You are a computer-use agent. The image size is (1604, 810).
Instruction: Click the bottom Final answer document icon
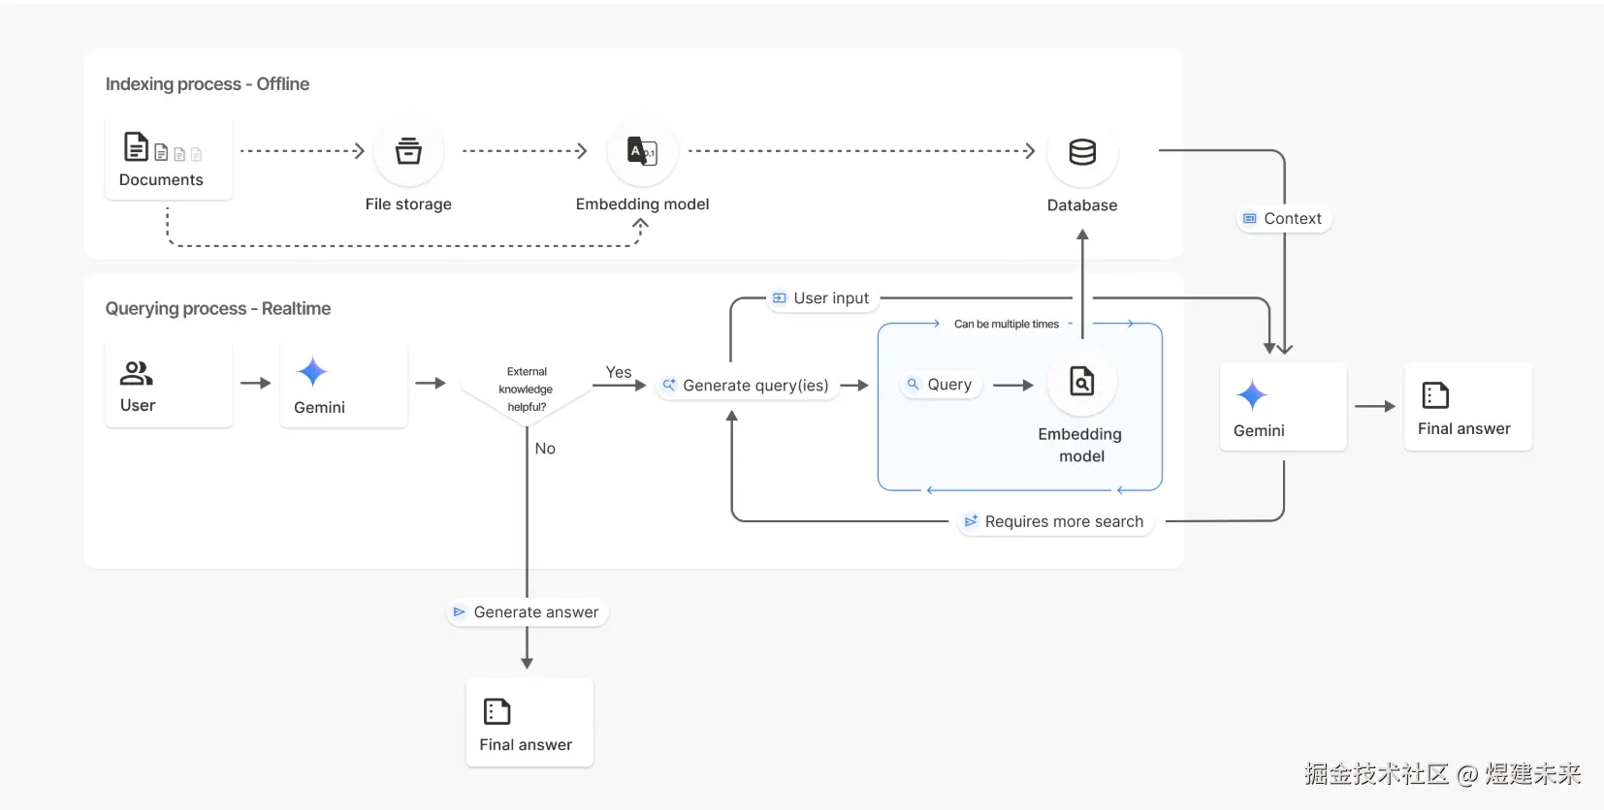[497, 711]
